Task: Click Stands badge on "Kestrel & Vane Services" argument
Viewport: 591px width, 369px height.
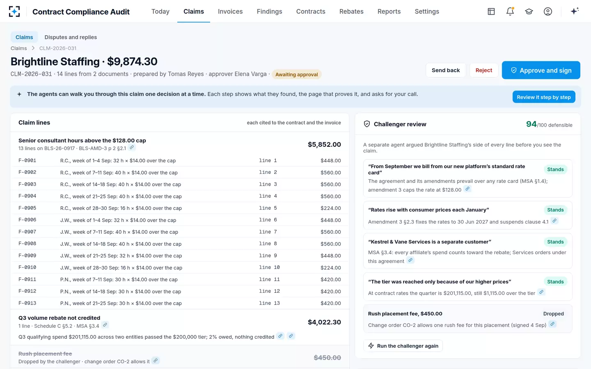Action: [555, 242]
